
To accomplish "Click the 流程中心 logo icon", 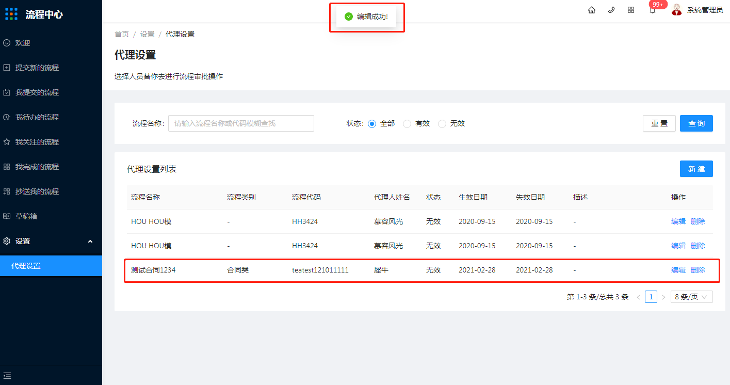I will click(11, 14).
